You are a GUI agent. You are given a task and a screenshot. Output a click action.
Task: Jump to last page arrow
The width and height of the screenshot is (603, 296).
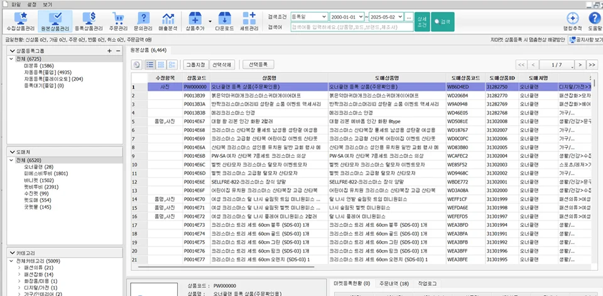pos(592,65)
